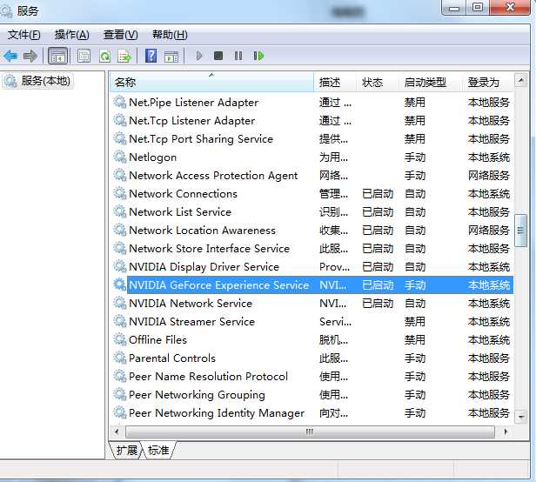The height and width of the screenshot is (482, 536).
Task: Click the Services title bar icon
Action: tap(6, 11)
